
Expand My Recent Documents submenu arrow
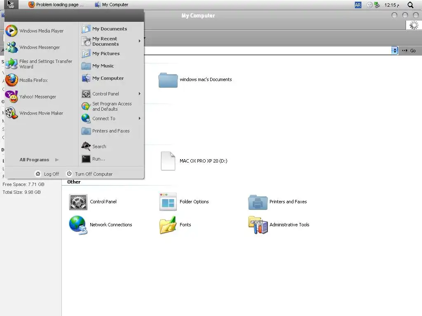pos(139,41)
